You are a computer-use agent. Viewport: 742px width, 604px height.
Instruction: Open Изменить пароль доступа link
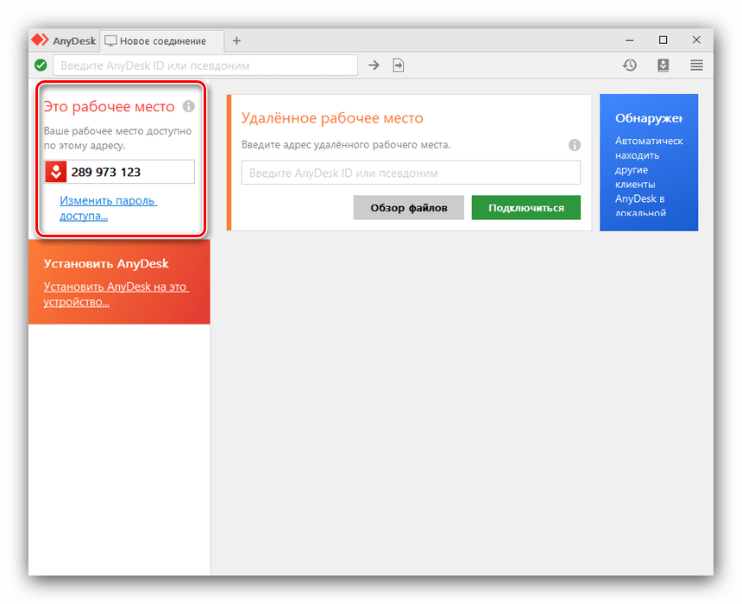click(108, 208)
